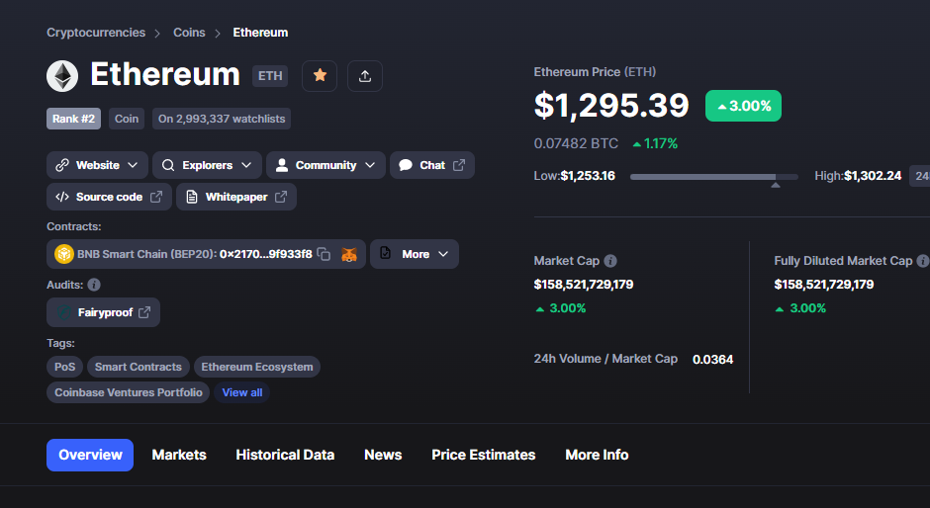Open the Source code link
This screenshot has width=930, height=508.
point(109,197)
